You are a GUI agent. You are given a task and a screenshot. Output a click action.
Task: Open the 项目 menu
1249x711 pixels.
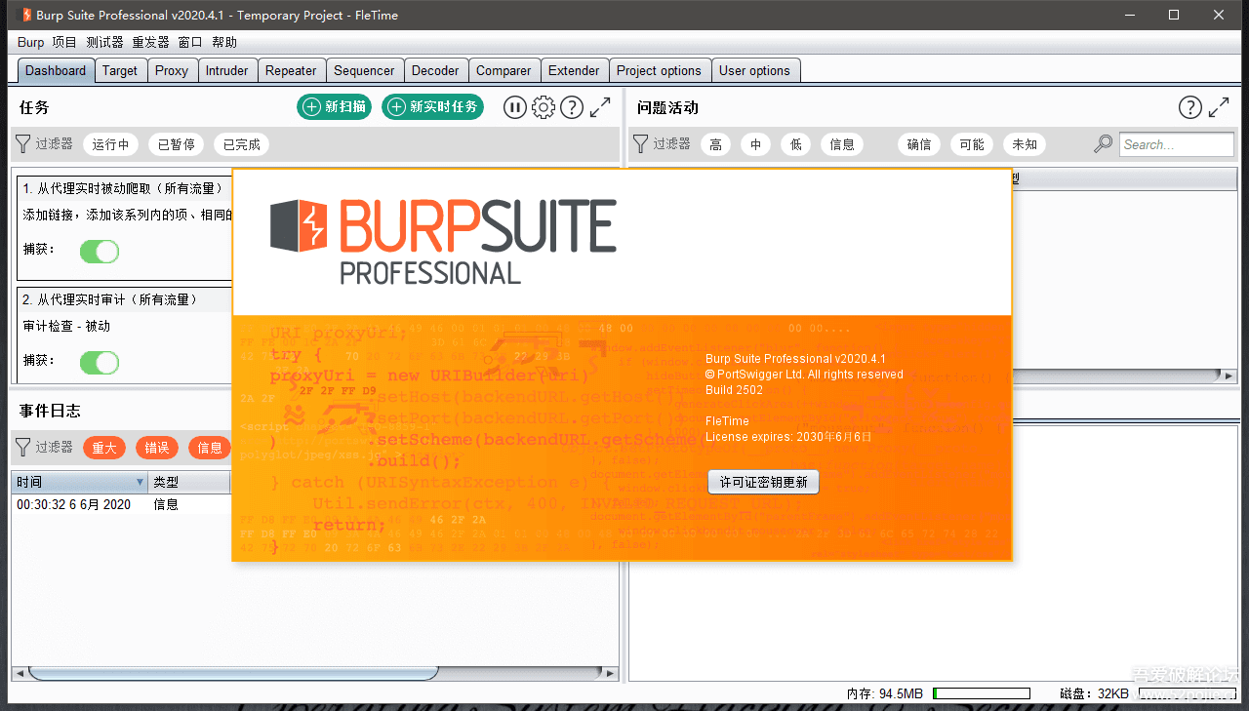64,42
